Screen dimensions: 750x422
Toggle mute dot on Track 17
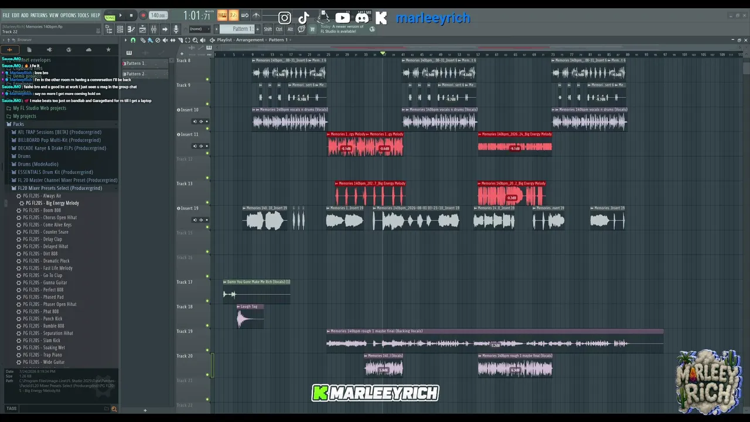click(x=207, y=301)
